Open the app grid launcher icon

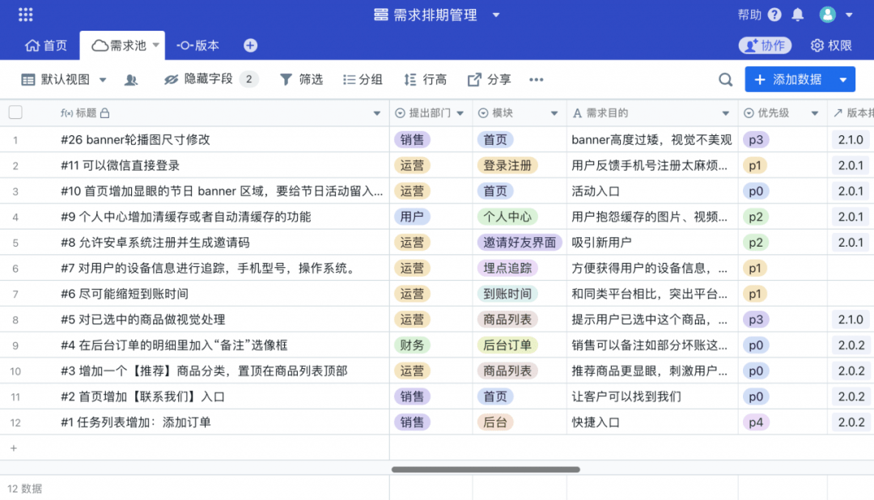[x=25, y=15]
